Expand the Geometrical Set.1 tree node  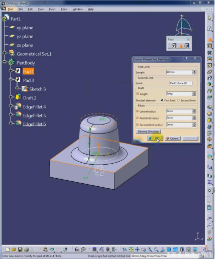(x=5, y=53)
